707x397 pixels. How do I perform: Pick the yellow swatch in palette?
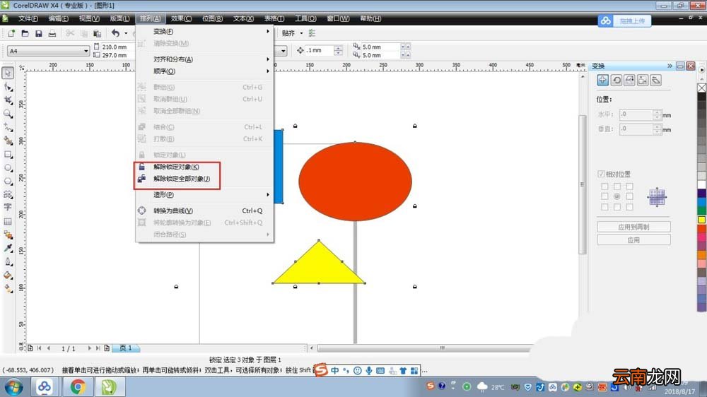(x=701, y=220)
